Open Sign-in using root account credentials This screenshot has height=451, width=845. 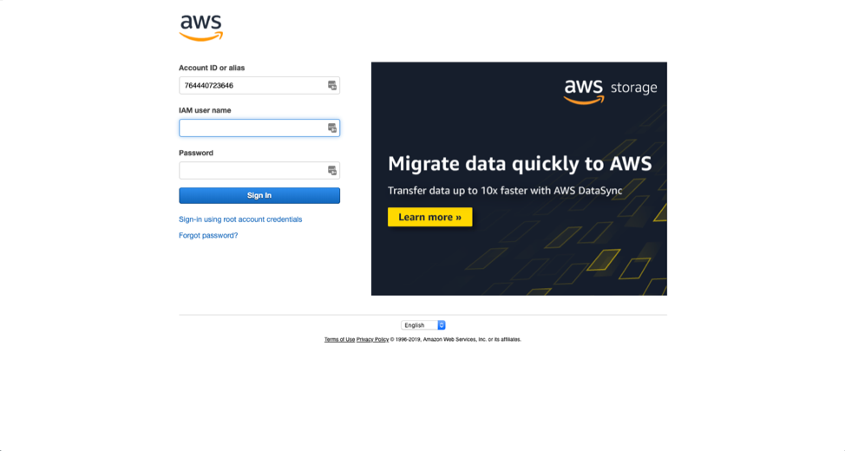tap(240, 219)
